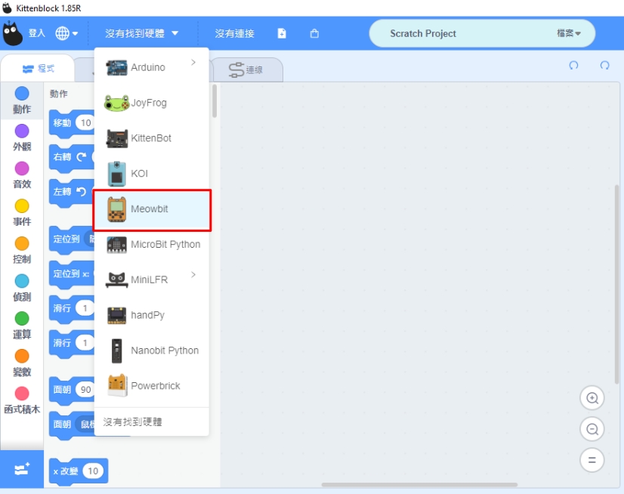Screen dimensions: 624x494
Task: Click the KittenBot board icon
Action: (117, 138)
